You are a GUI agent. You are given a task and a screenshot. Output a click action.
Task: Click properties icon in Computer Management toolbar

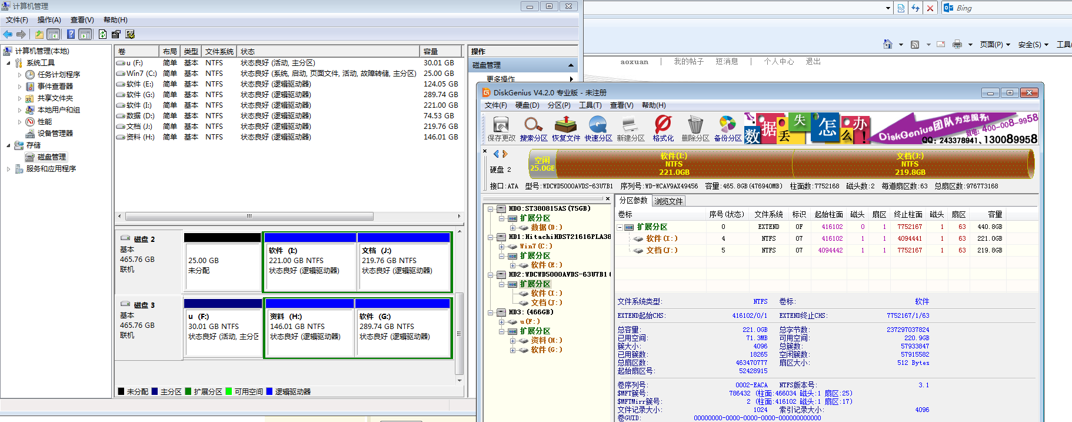pyautogui.click(x=116, y=34)
